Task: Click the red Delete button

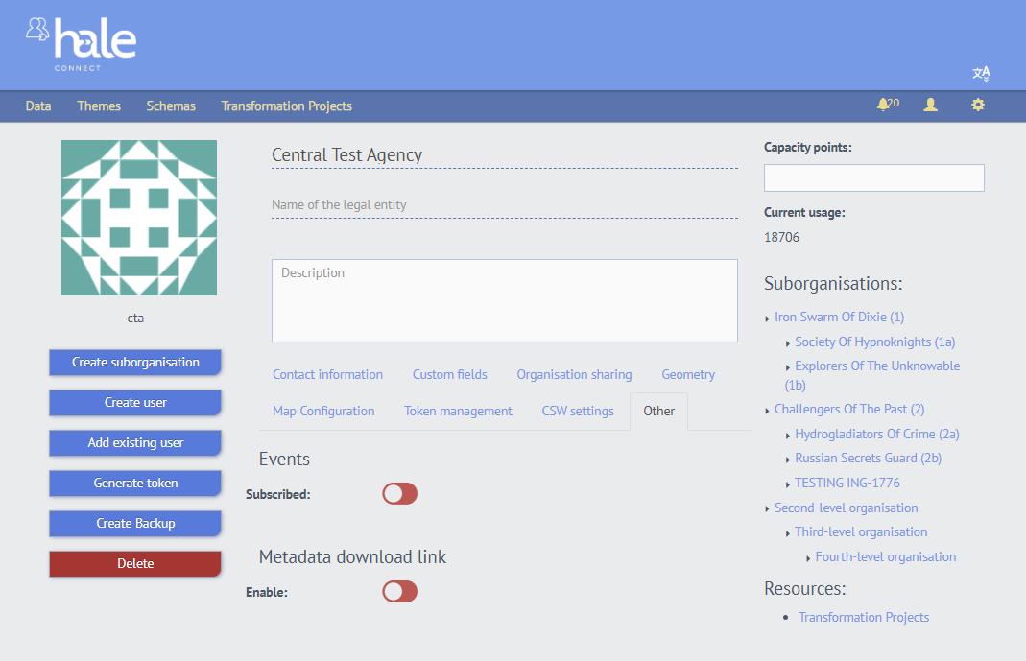Action: (135, 564)
